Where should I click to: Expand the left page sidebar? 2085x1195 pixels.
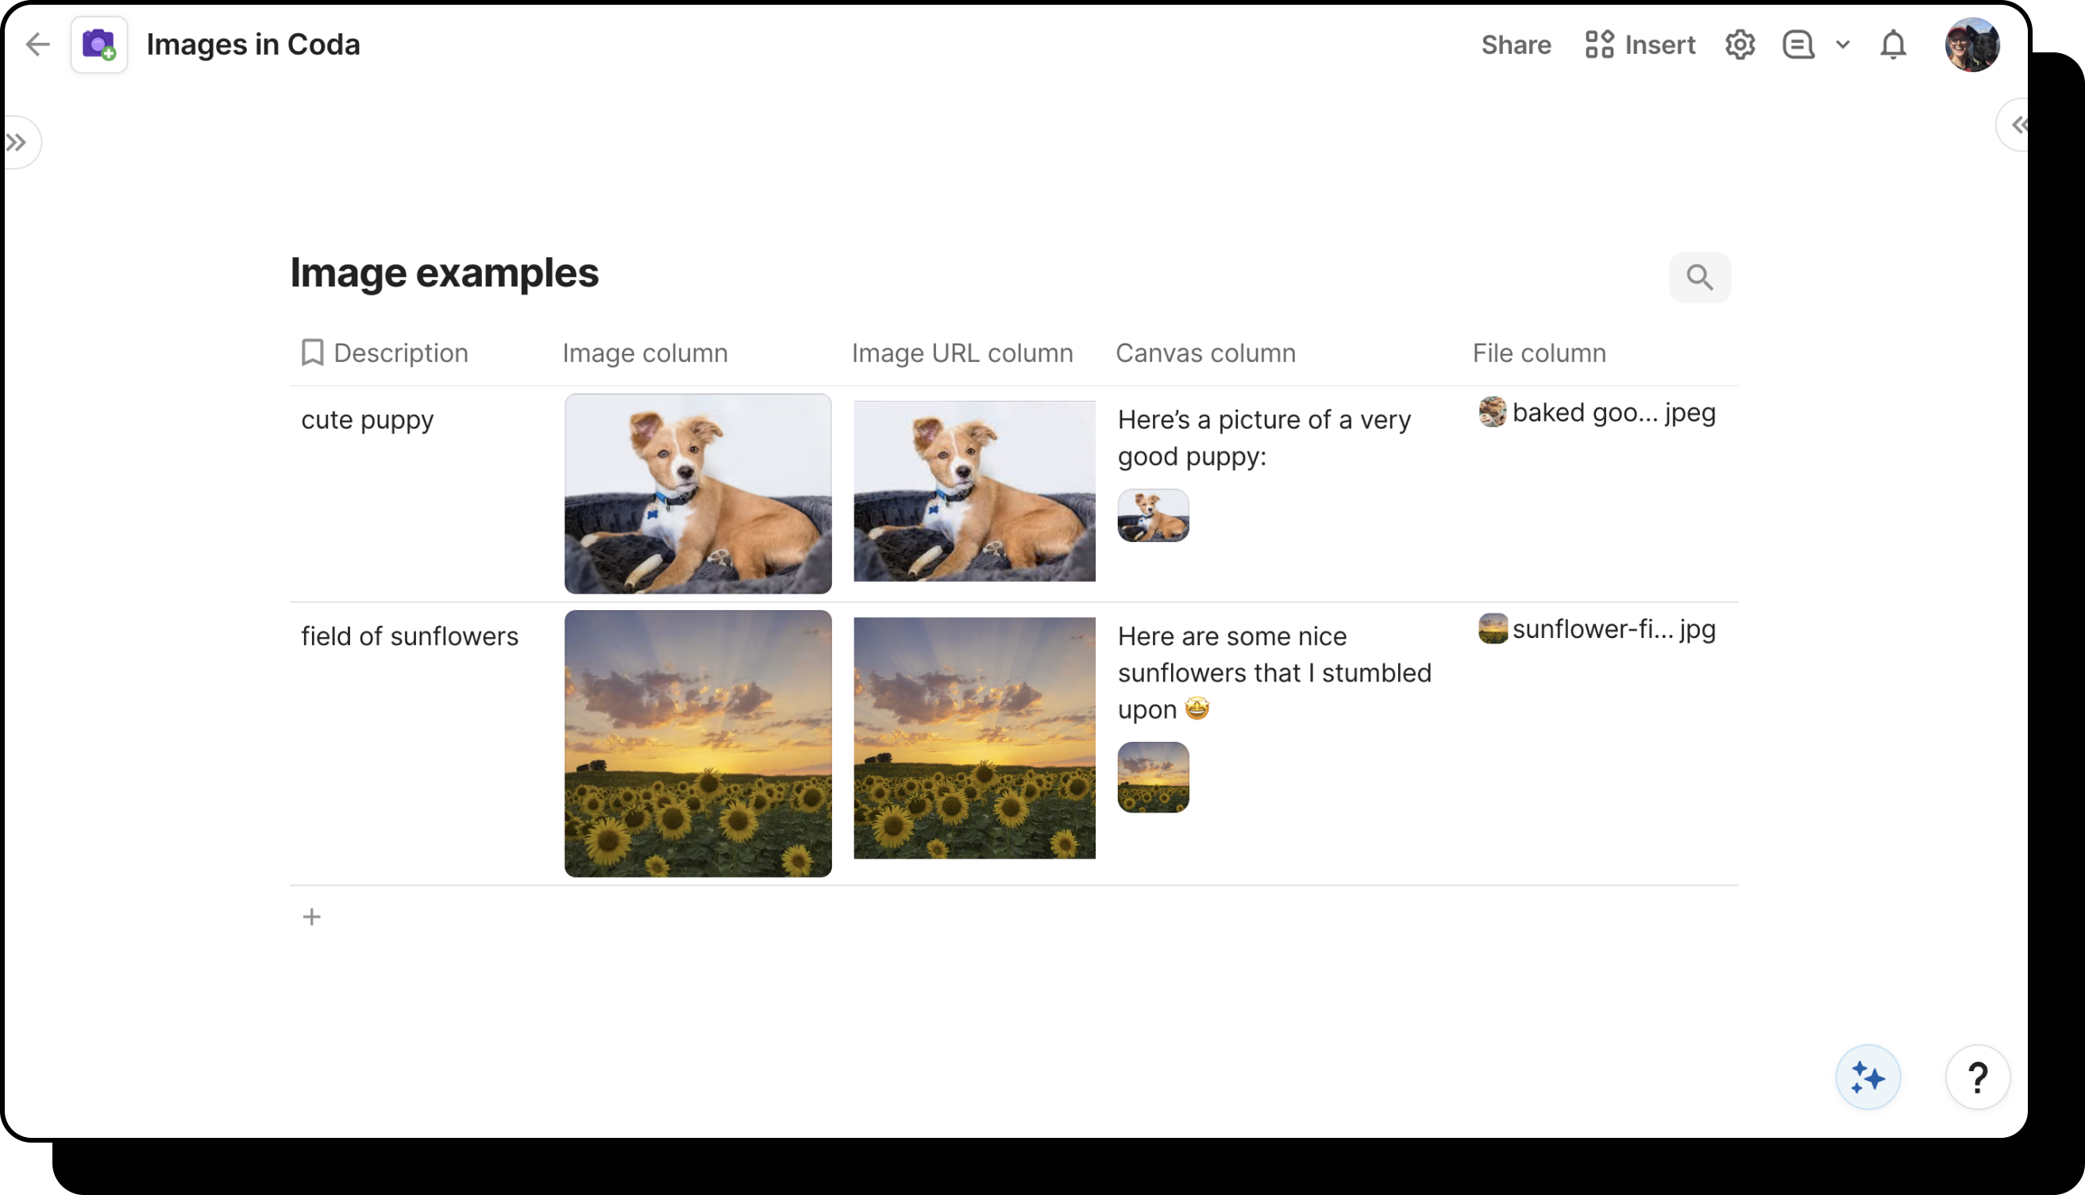click(x=17, y=143)
